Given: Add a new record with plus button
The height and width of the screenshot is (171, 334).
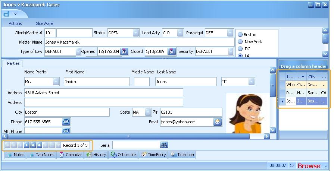Looking at the screenshot, I should click(x=46, y=145).
